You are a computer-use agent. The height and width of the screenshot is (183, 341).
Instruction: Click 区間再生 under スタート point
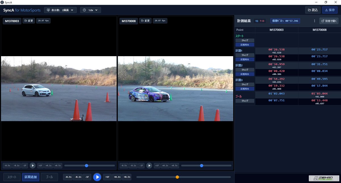point(245,45)
